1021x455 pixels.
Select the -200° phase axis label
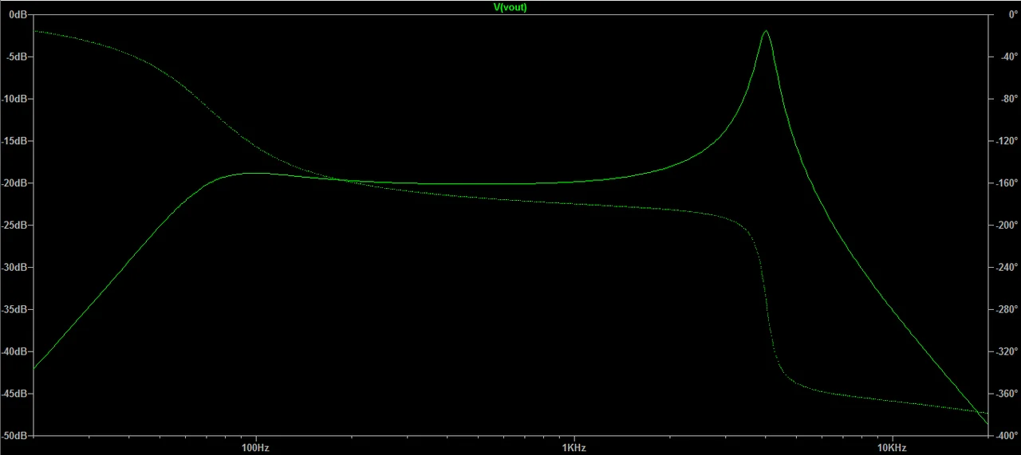1004,226
